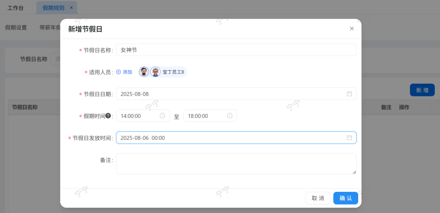Open the 假期规则 tab
The width and height of the screenshot is (440, 213).
(x=53, y=8)
